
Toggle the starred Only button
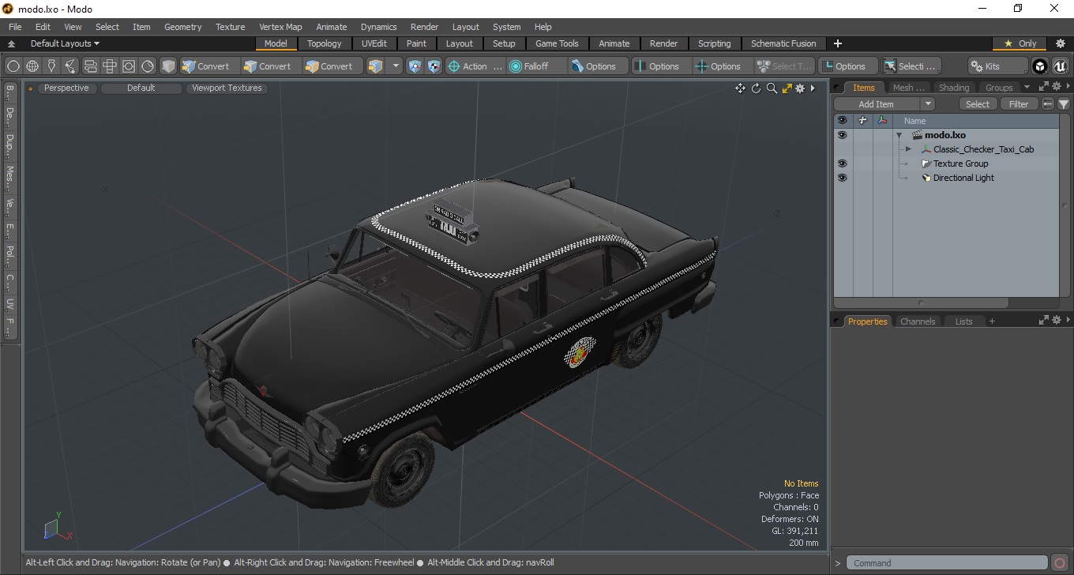1020,43
